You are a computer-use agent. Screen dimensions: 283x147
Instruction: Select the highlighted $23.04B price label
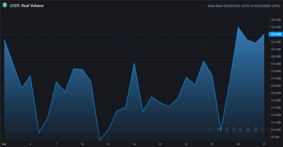pyautogui.click(x=276, y=34)
